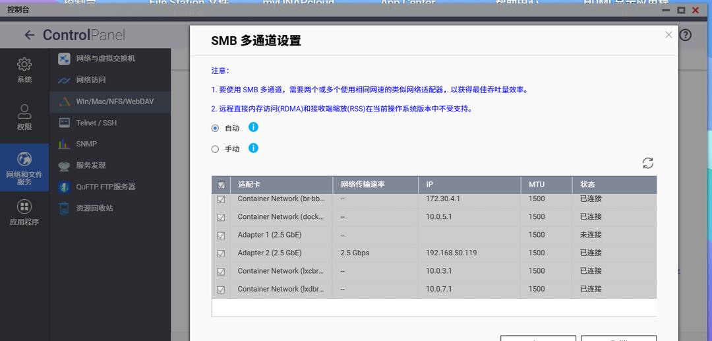
Task: Click the Telnet / SSH icon
Action: (x=64, y=123)
